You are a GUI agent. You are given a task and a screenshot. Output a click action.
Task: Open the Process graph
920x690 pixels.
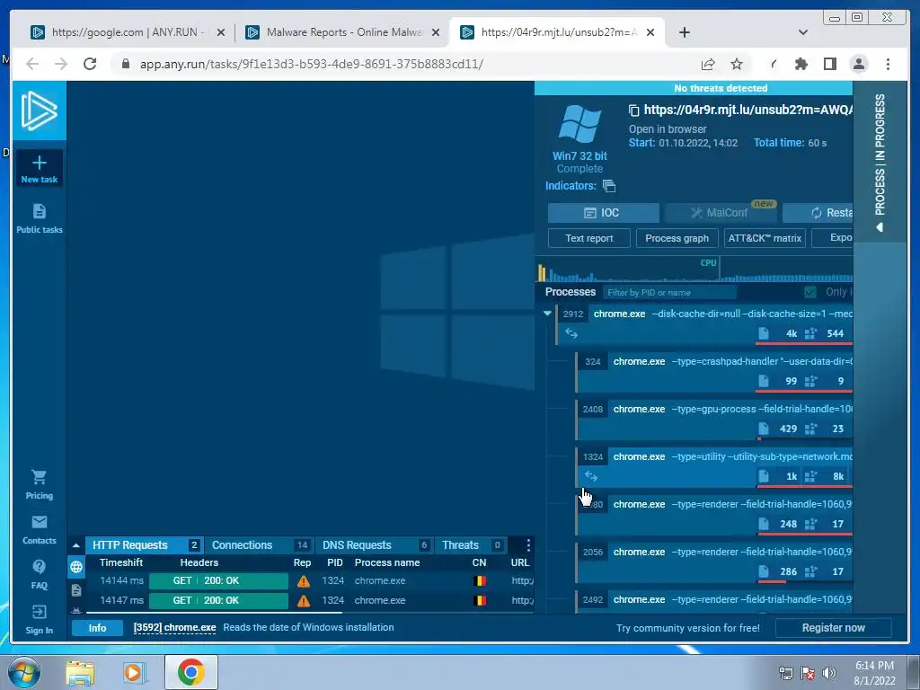[677, 238]
